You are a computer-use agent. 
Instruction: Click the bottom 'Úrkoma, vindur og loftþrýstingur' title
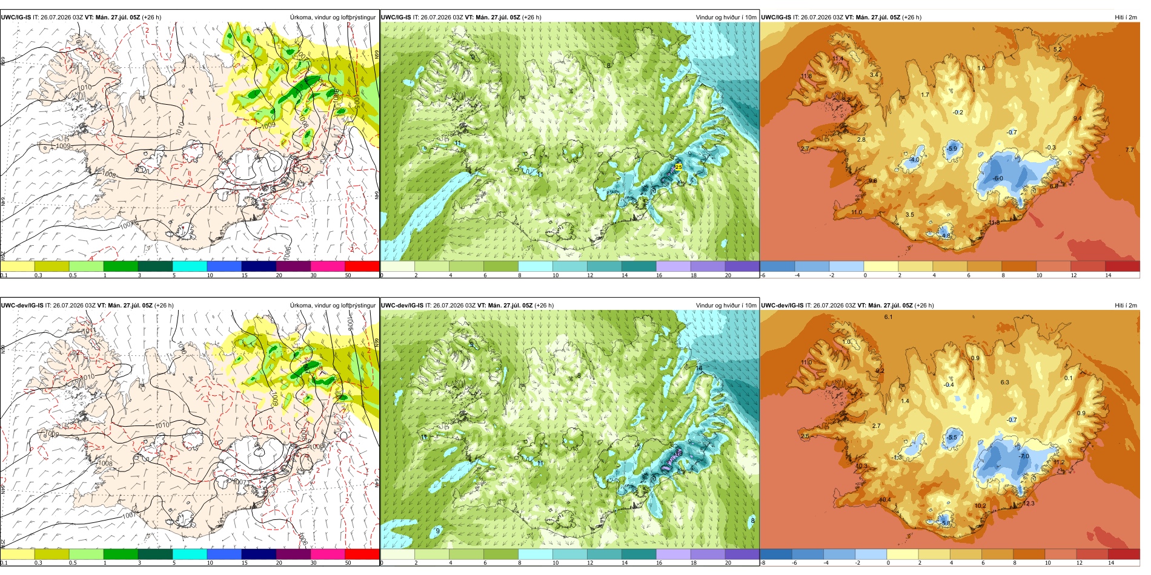pos(333,305)
